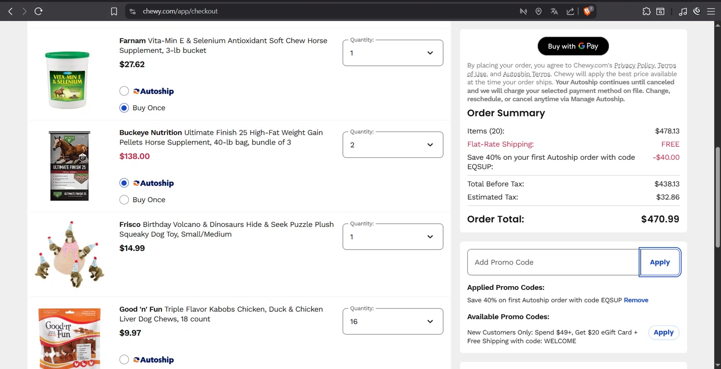Go back using the browser back arrow
The height and width of the screenshot is (369, 721).
tap(11, 11)
